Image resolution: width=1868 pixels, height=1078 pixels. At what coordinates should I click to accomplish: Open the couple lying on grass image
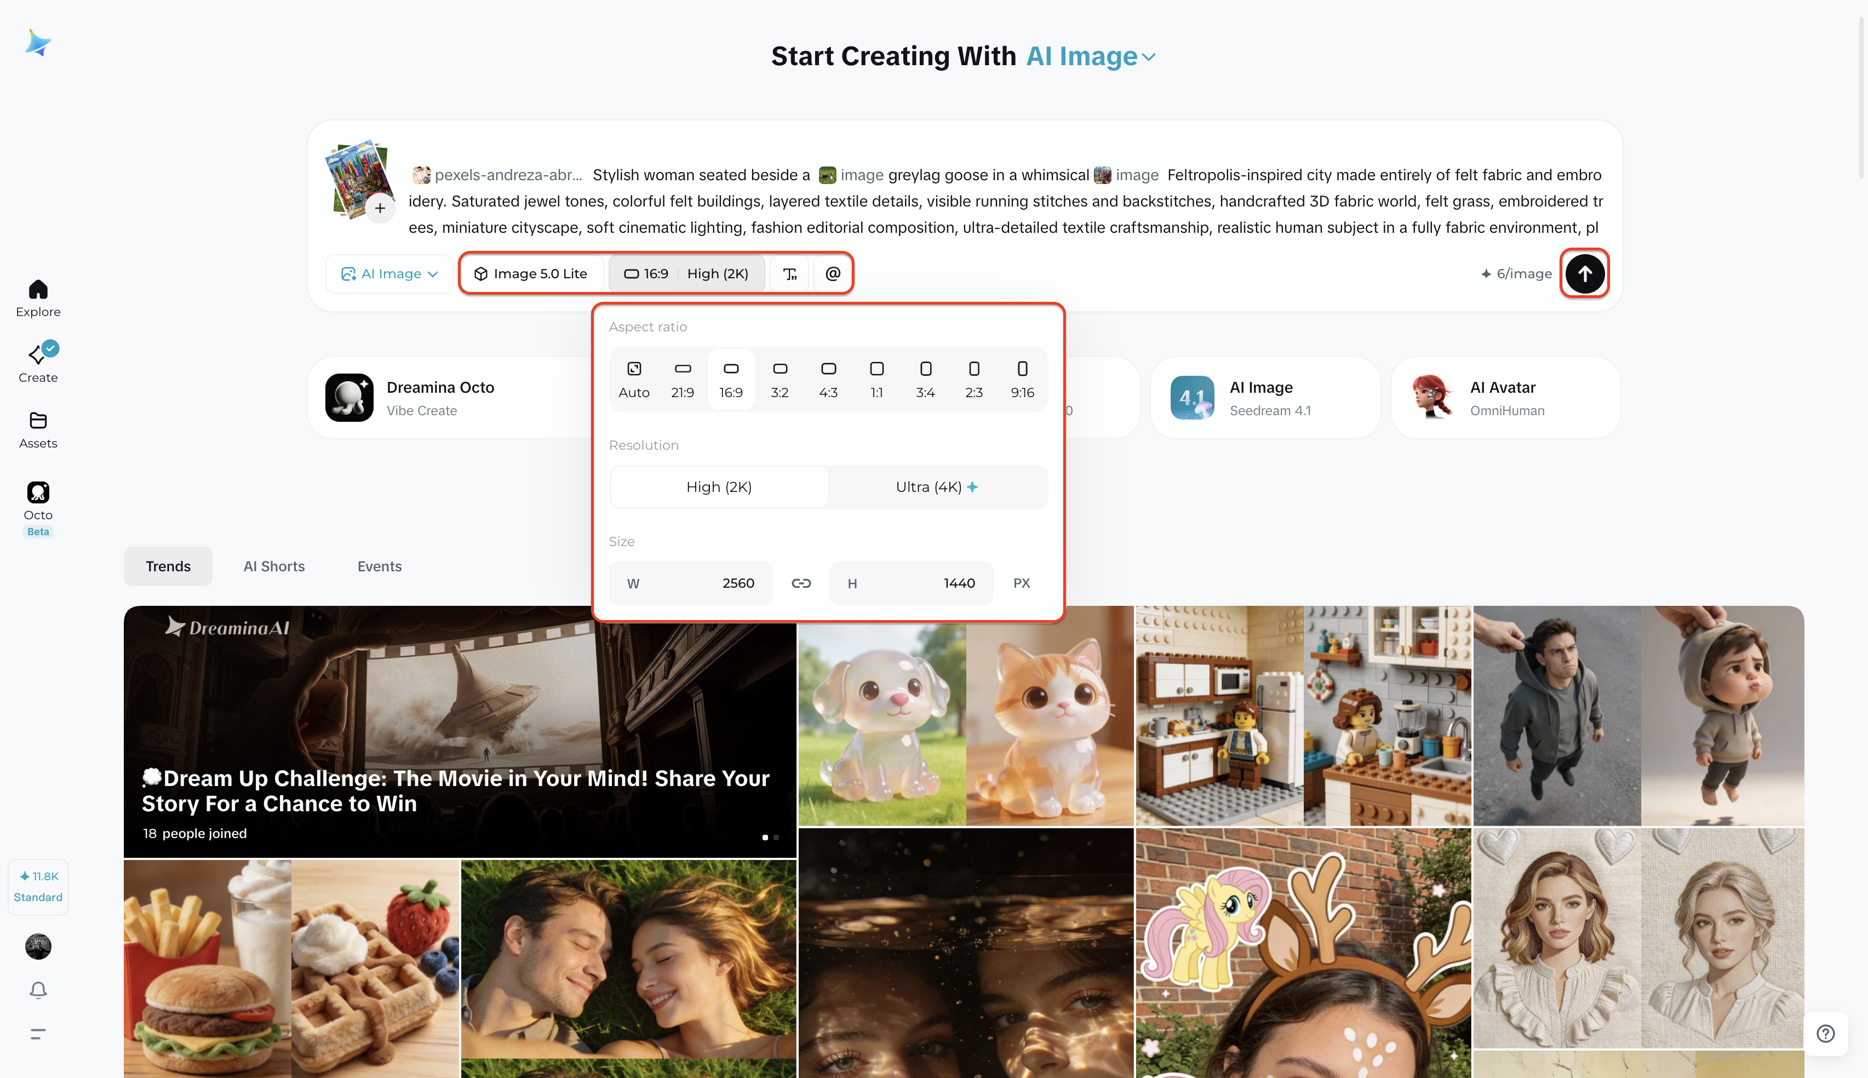pyautogui.click(x=628, y=968)
